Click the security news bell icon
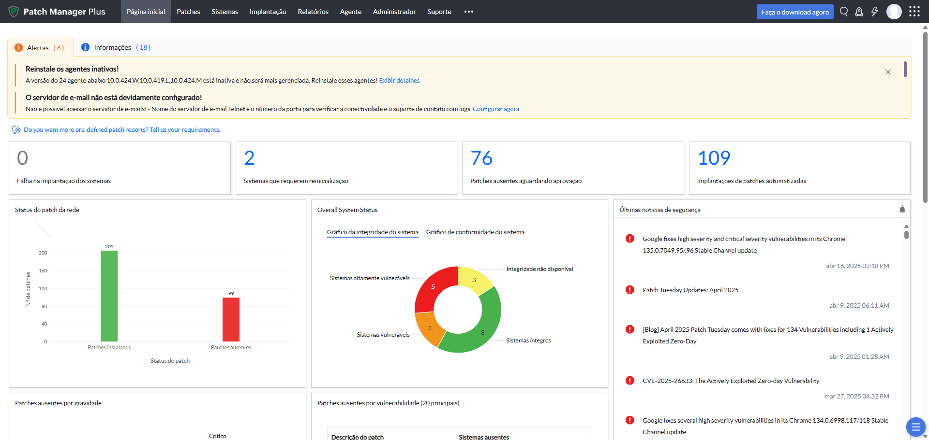 tap(902, 209)
